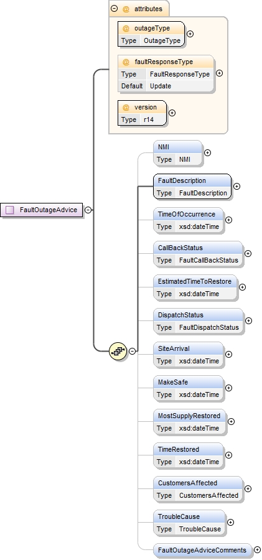
Task: Select the SiteArrival element header
Action: 189,348
